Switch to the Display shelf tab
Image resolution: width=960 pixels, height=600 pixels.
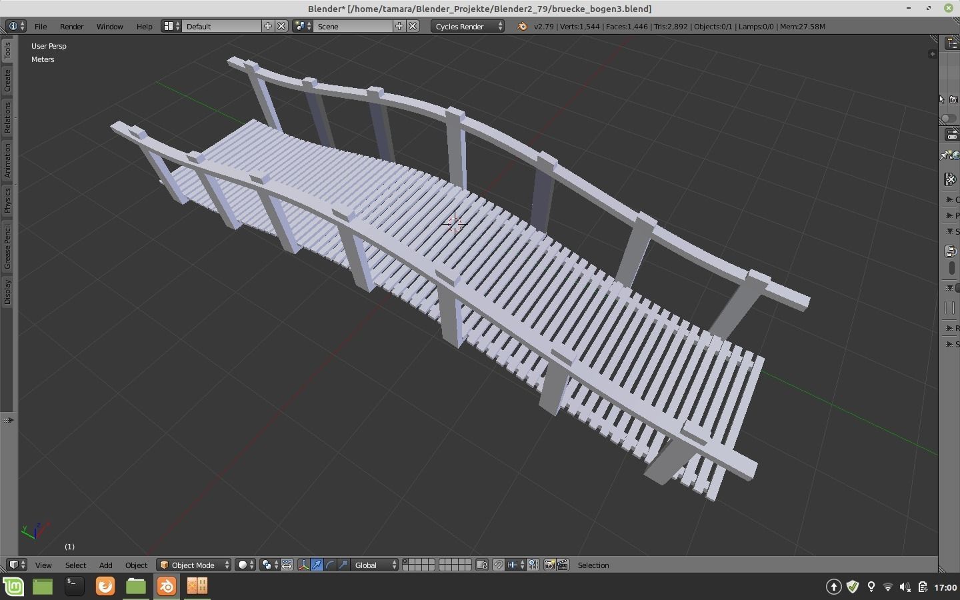coord(7,291)
